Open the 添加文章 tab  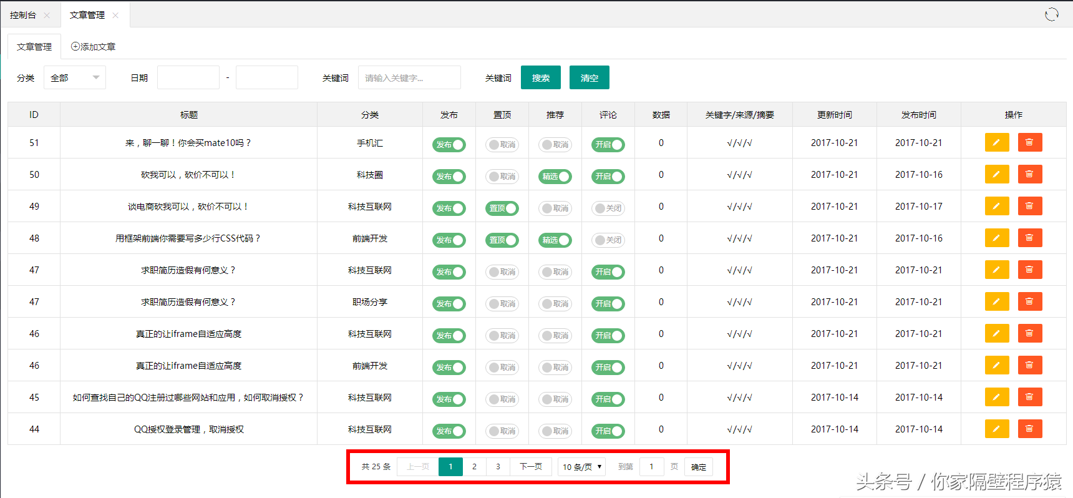pyautogui.click(x=93, y=47)
